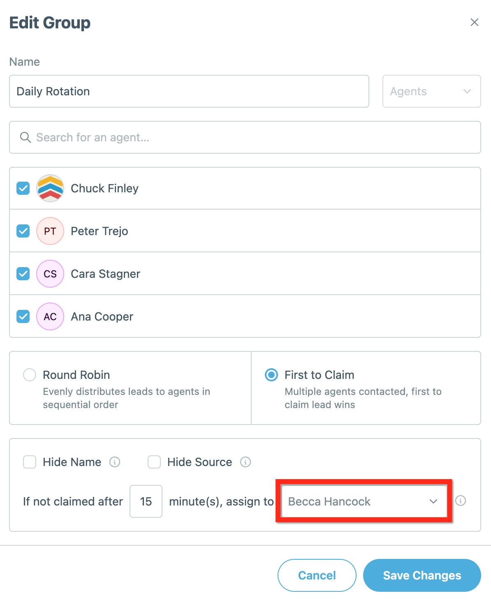Click Save Changes button
The height and width of the screenshot is (600, 491).
coord(422,575)
